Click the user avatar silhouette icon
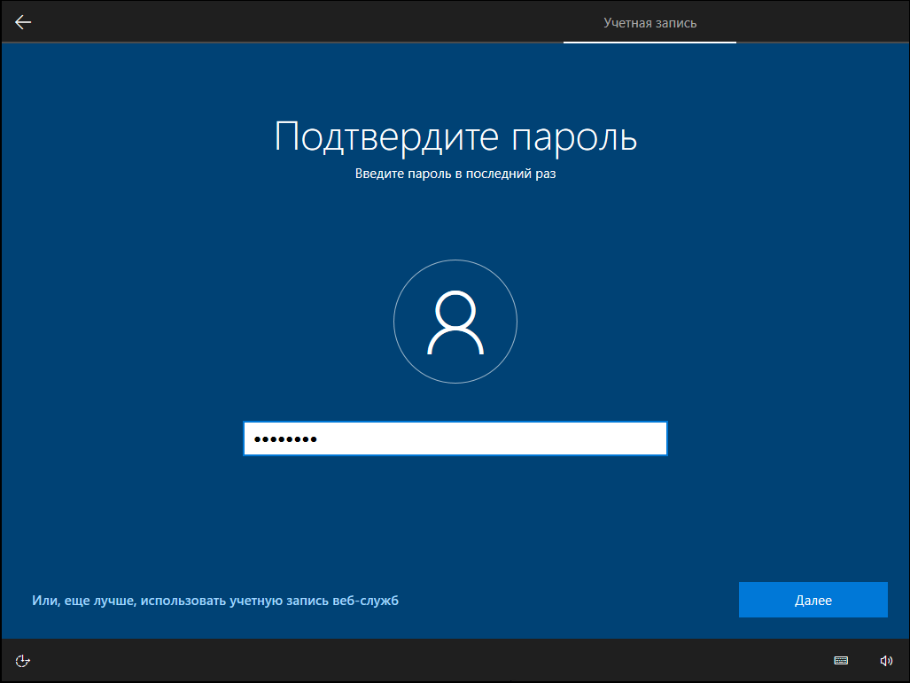 click(x=455, y=322)
